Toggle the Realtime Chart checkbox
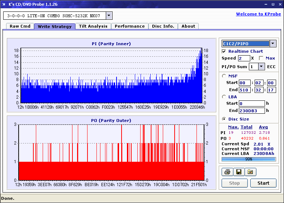The image size is (284, 203). tap(224, 51)
